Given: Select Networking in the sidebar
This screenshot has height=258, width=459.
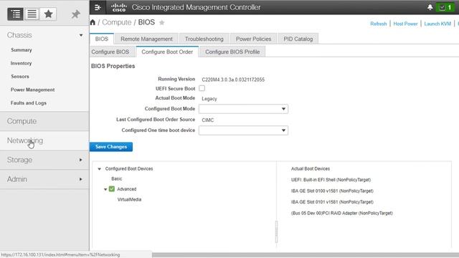Looking at the screenshot, I should 44,140.
